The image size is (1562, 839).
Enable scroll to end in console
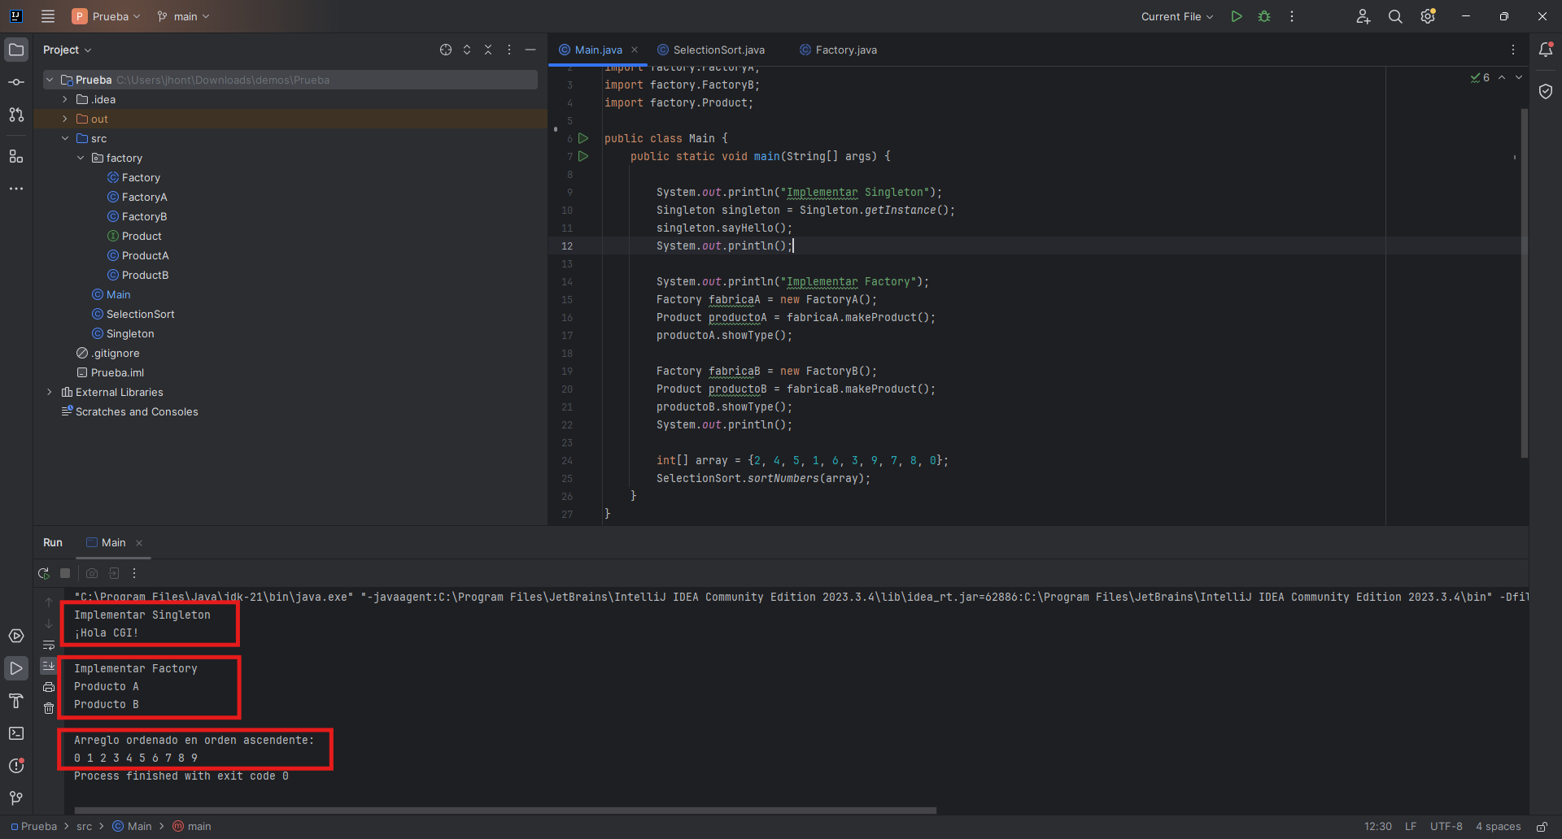tap(49, 666)
